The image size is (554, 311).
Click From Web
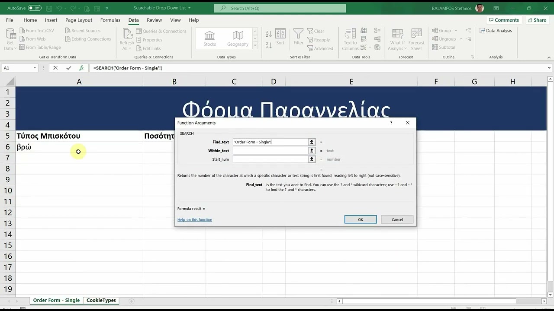32,39
